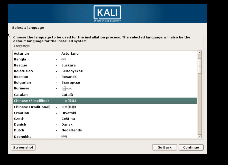228x165 pixels.
Task: Select Belarusian language row
Action: (x=105, y=71)
